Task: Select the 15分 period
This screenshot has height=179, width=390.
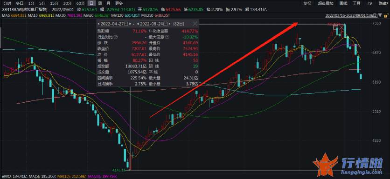Action: [x=54, y=3]
